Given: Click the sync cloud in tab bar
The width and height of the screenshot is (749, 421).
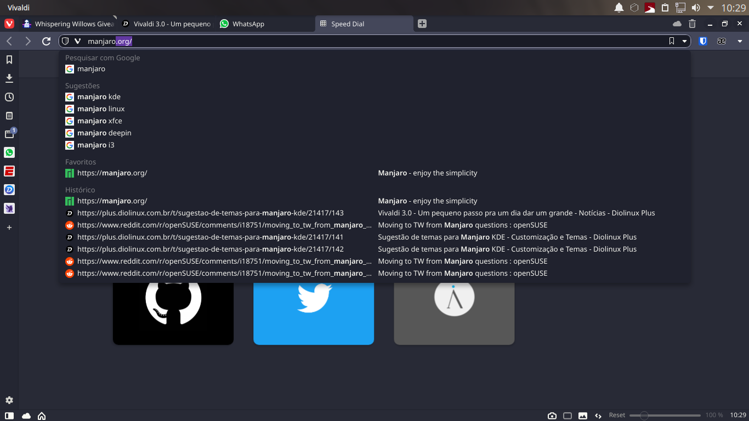Looking at the screenshot, I should coord(677,24).
